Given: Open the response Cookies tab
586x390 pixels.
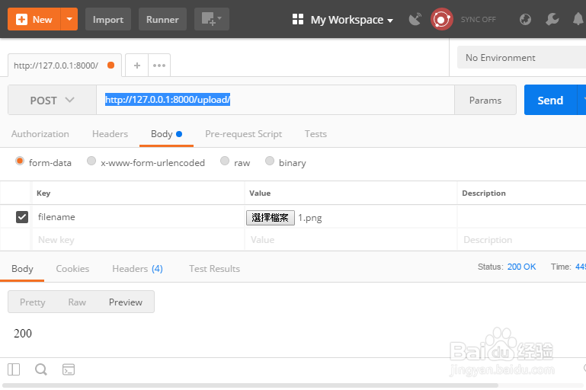Looking at the screenshot, I should (x=72, y=269).
